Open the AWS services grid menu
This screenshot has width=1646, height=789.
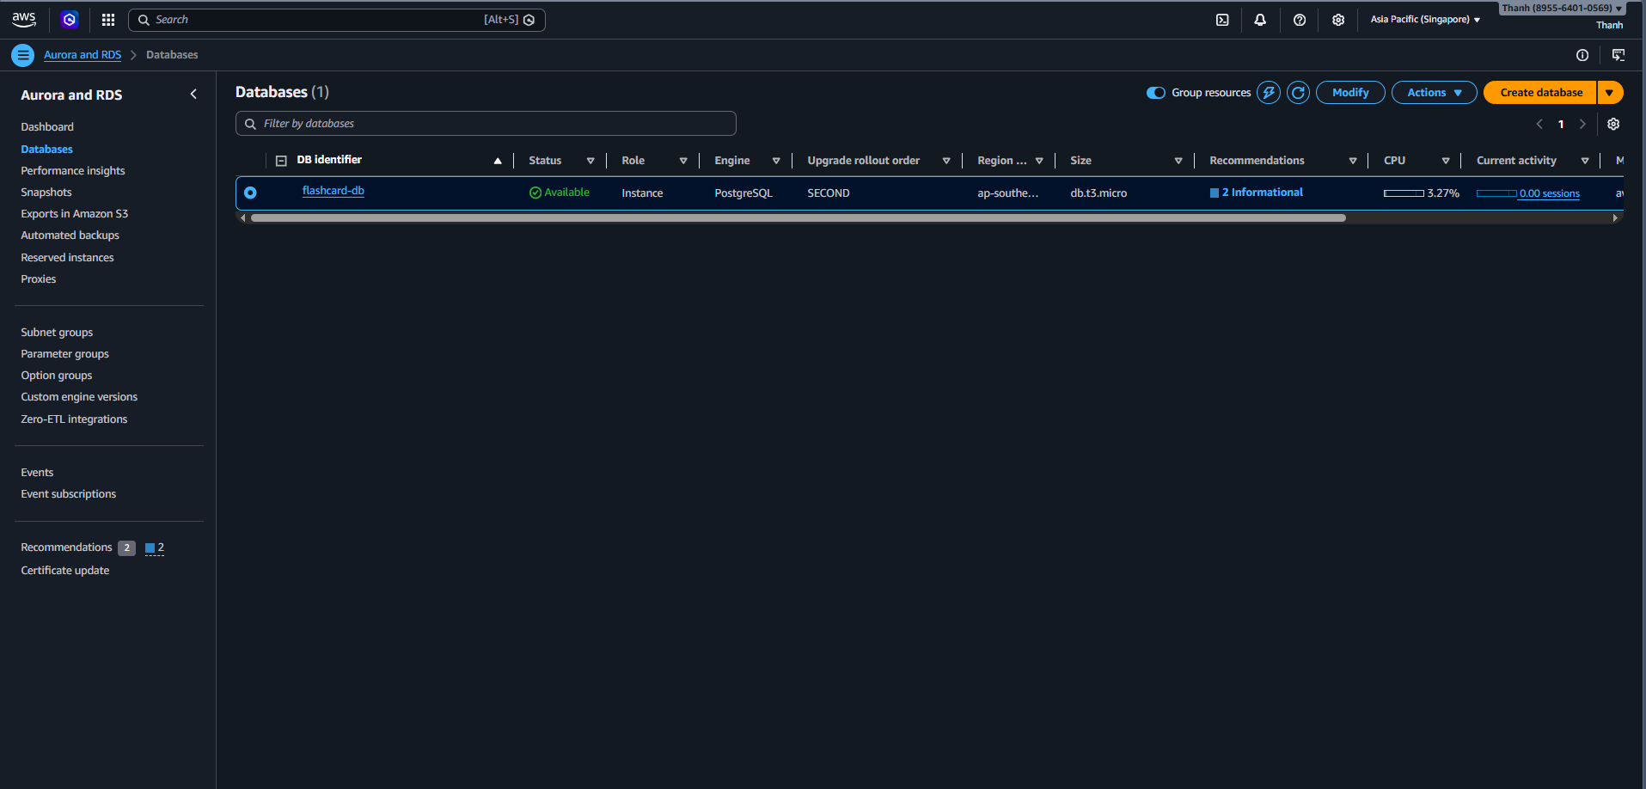[108, 20]
